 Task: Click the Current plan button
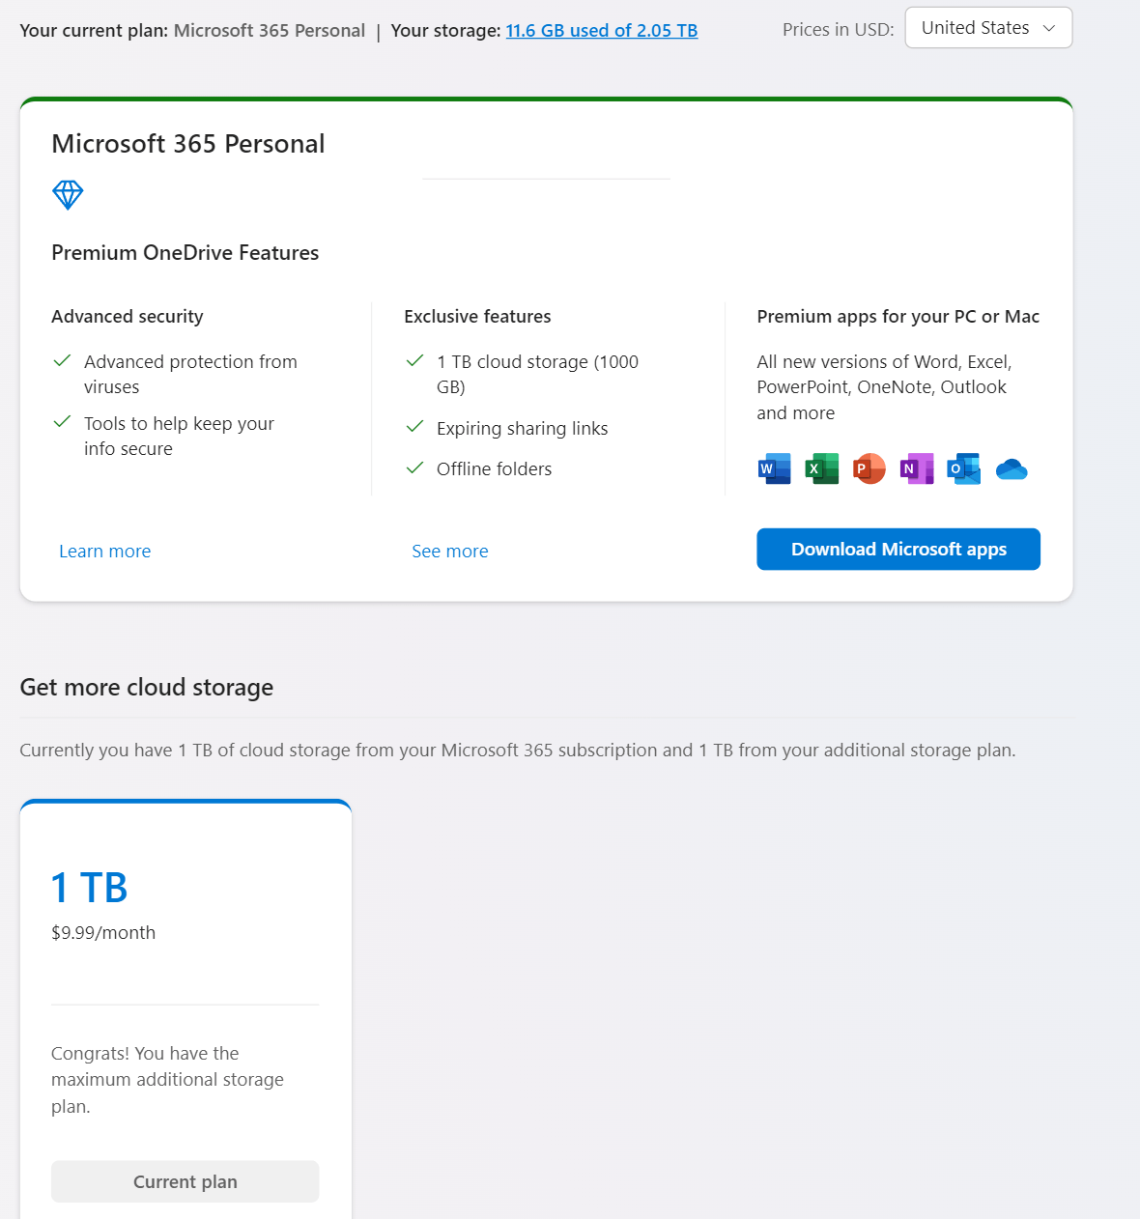coord(185,1181)
